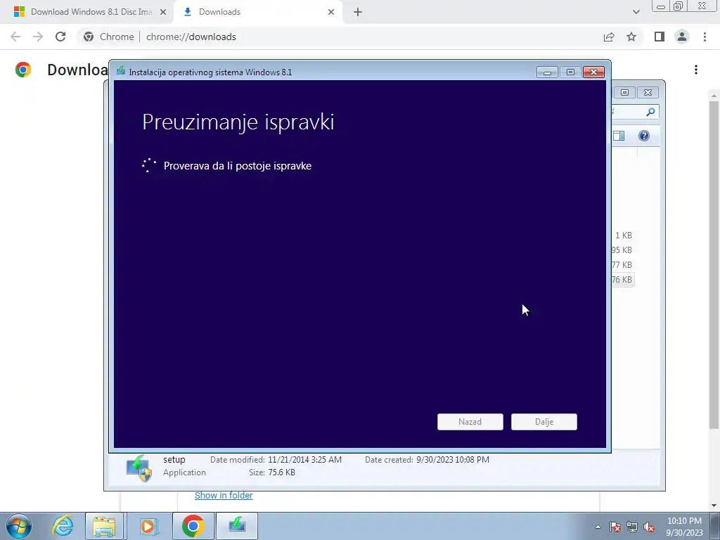Open the Windows Start menu

point(19,526)
